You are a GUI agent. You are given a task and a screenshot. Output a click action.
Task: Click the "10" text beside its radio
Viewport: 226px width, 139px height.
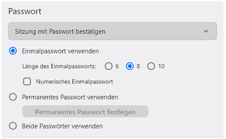coord(161,66)
